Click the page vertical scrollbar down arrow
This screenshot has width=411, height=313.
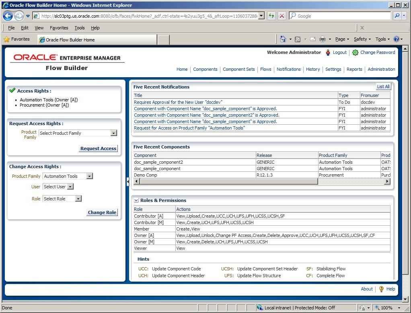pyautogui.click(x=405, y=299)
